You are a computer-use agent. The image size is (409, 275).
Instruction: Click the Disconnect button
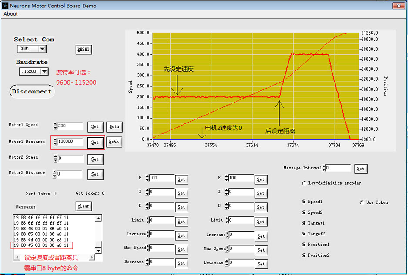32,92
